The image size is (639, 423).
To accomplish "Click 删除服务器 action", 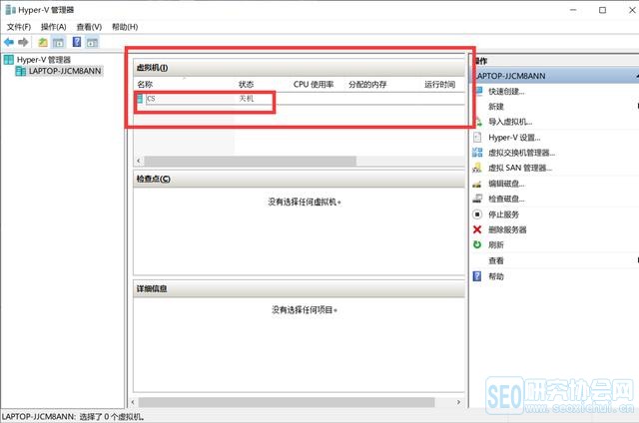I will 507,229.
